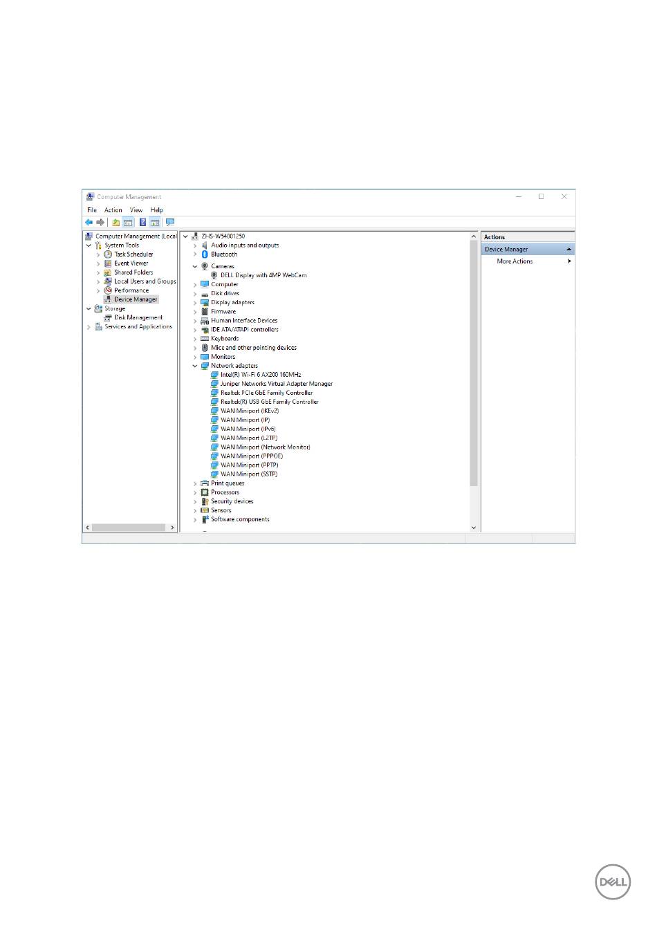
Task: Select WAN Miniport (PPPOE) entry
Action: click(252, 456)
